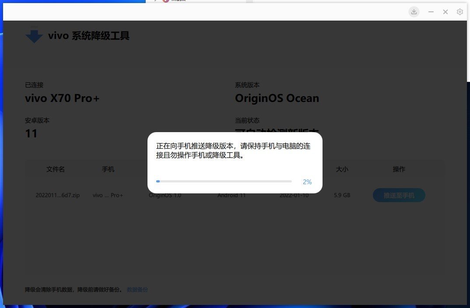This screenshot has width=470, height=308.
Task: Click the vivo ... Pro+ table cell
Action: [x=108, y=196]
